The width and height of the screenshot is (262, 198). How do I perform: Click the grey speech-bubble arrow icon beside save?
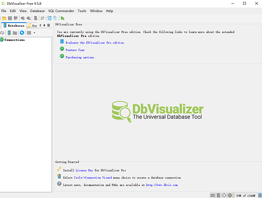[16, 18]
